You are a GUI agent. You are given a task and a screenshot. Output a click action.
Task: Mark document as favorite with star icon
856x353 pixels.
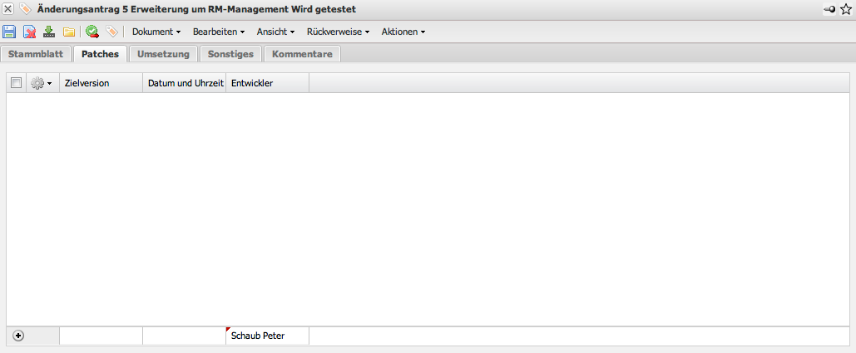click(846, 8)
